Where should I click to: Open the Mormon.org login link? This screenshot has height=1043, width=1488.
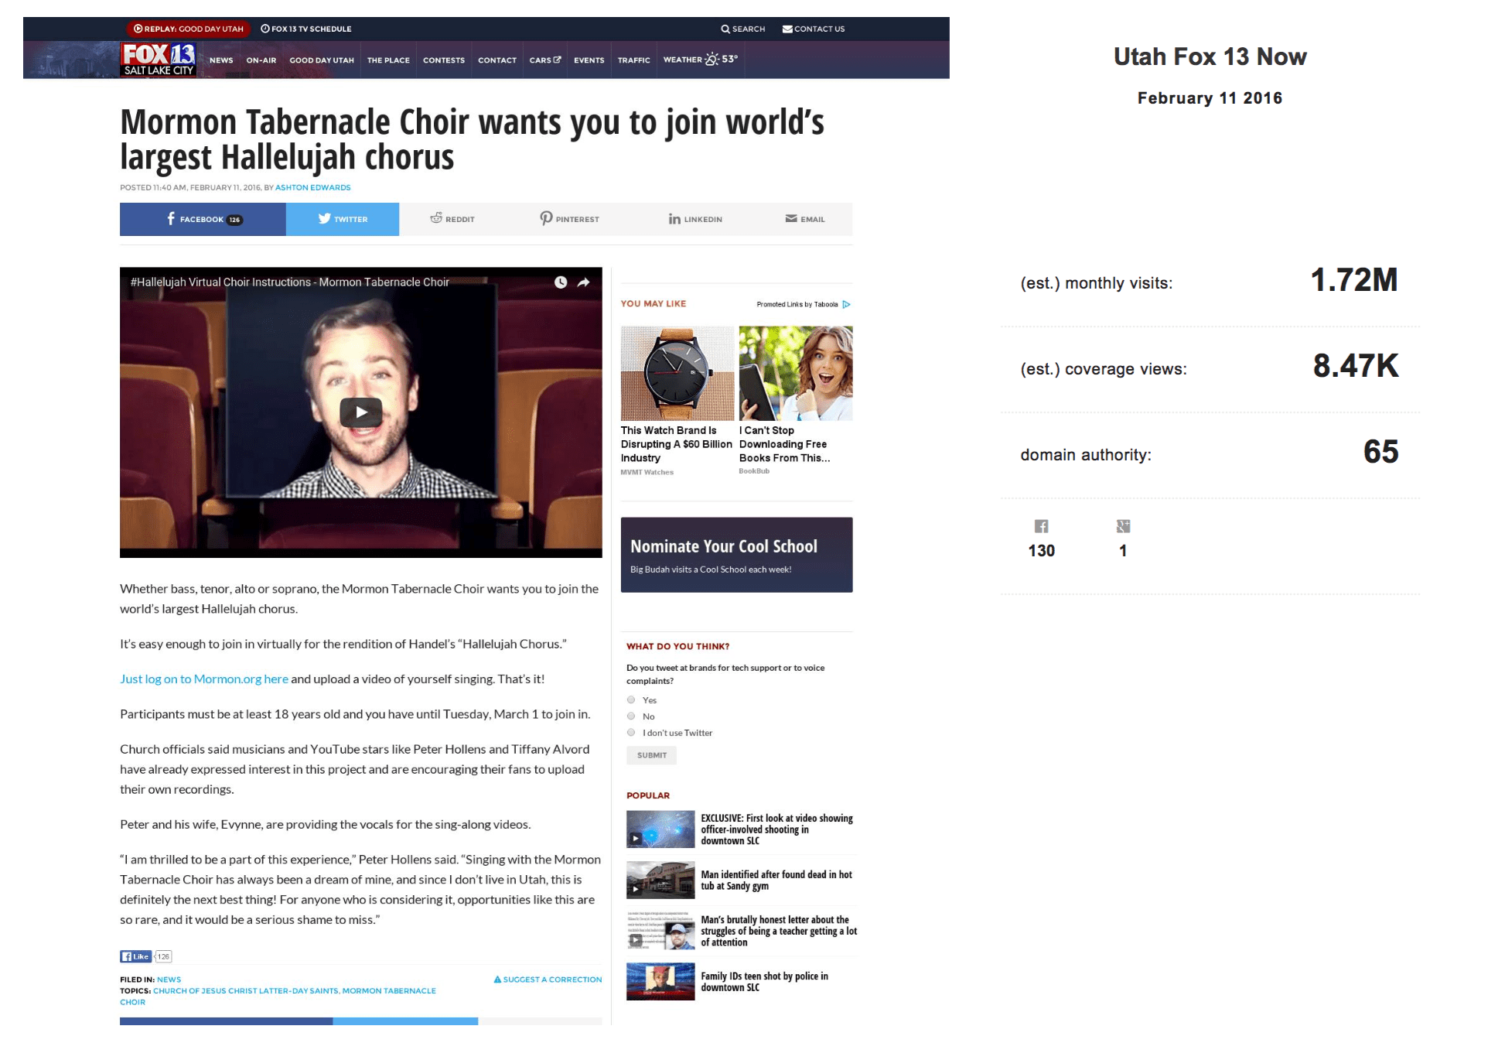tap(204, 679)
